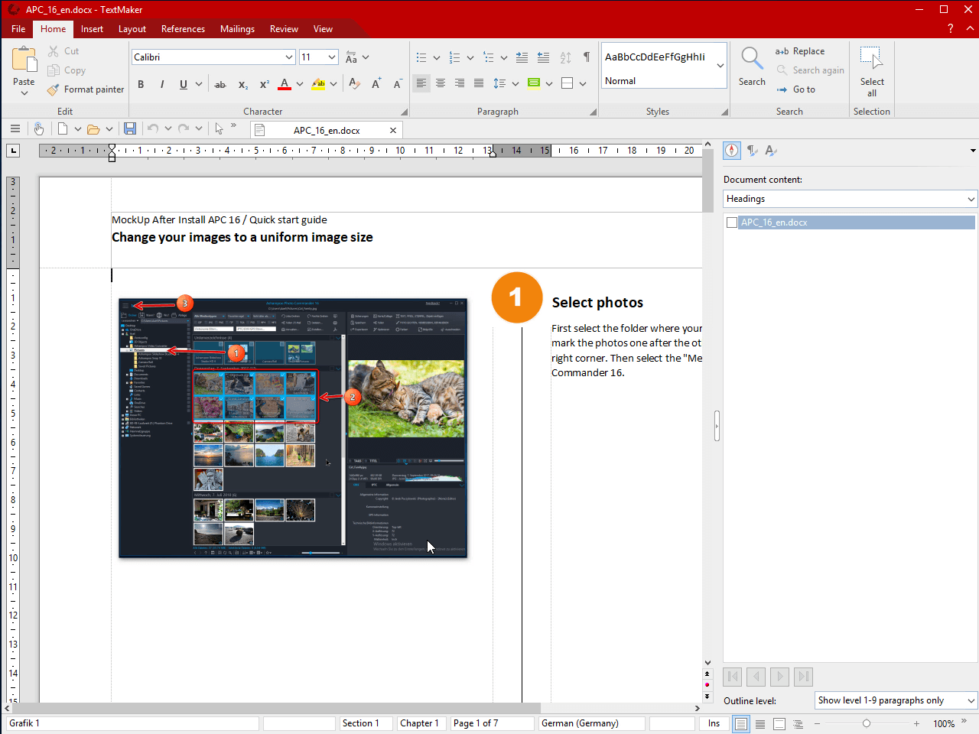The image size is (979, 734).
Task: Decrease font size with A- icon
Action: pyautogui.click(x=397, y=84)
